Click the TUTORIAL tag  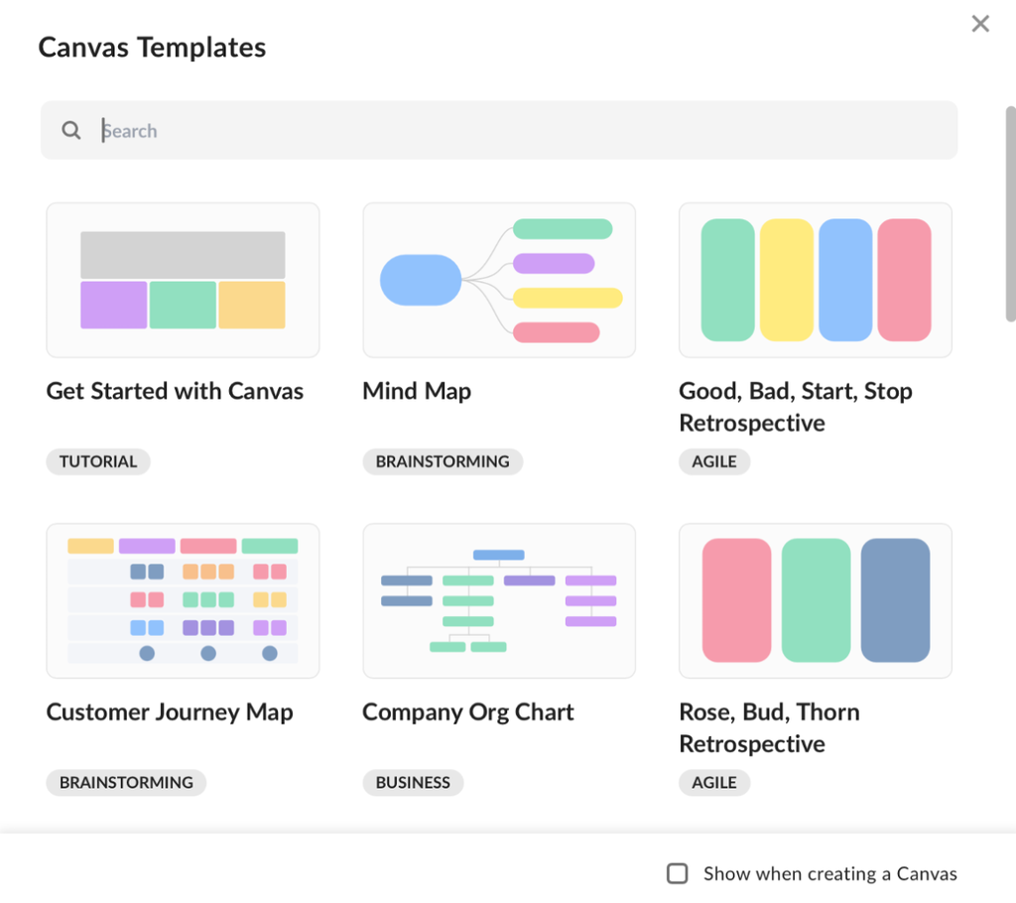coord(98,461)
